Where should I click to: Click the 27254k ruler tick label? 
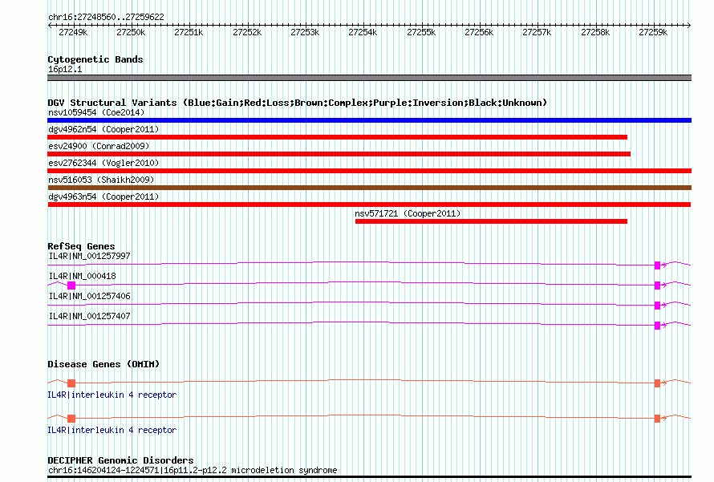pos(363,32)
